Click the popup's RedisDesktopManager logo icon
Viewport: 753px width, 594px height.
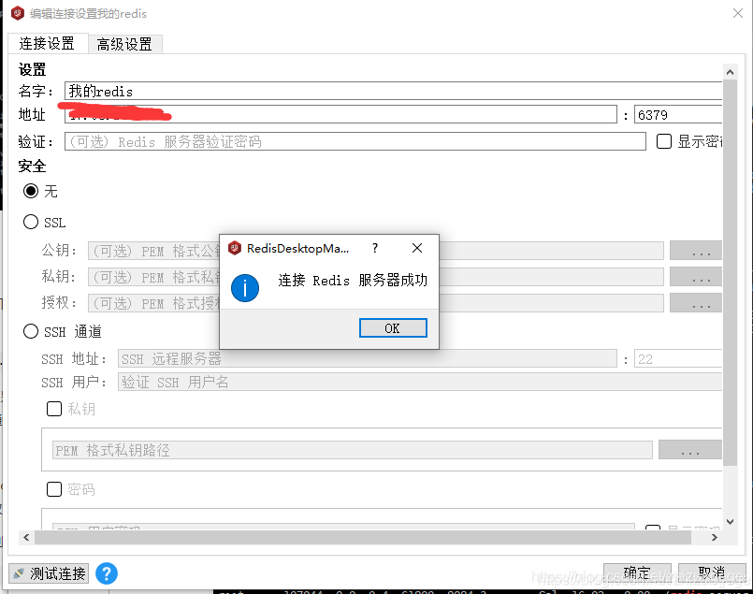235,248
